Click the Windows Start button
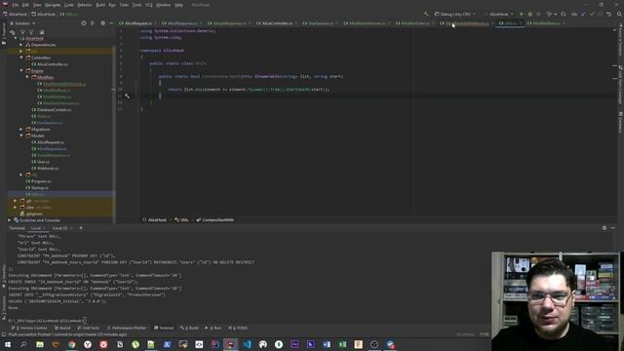This screenshot has width=624, height=351. point(8,344)
